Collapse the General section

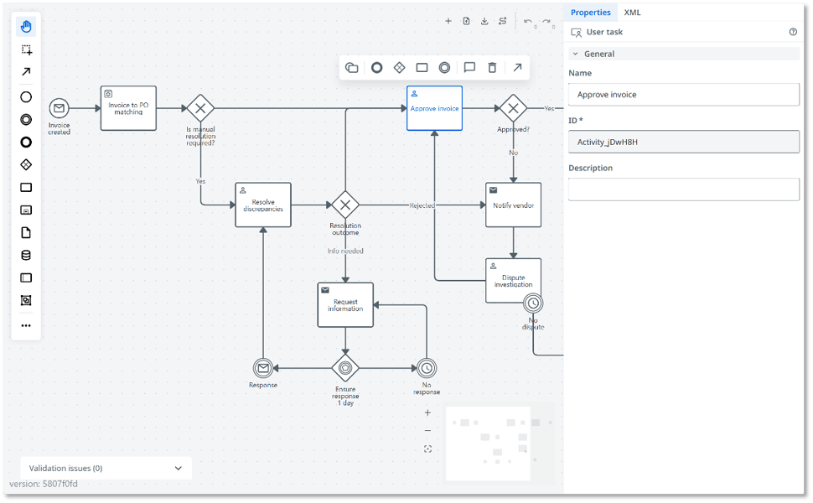click(683, 54)
